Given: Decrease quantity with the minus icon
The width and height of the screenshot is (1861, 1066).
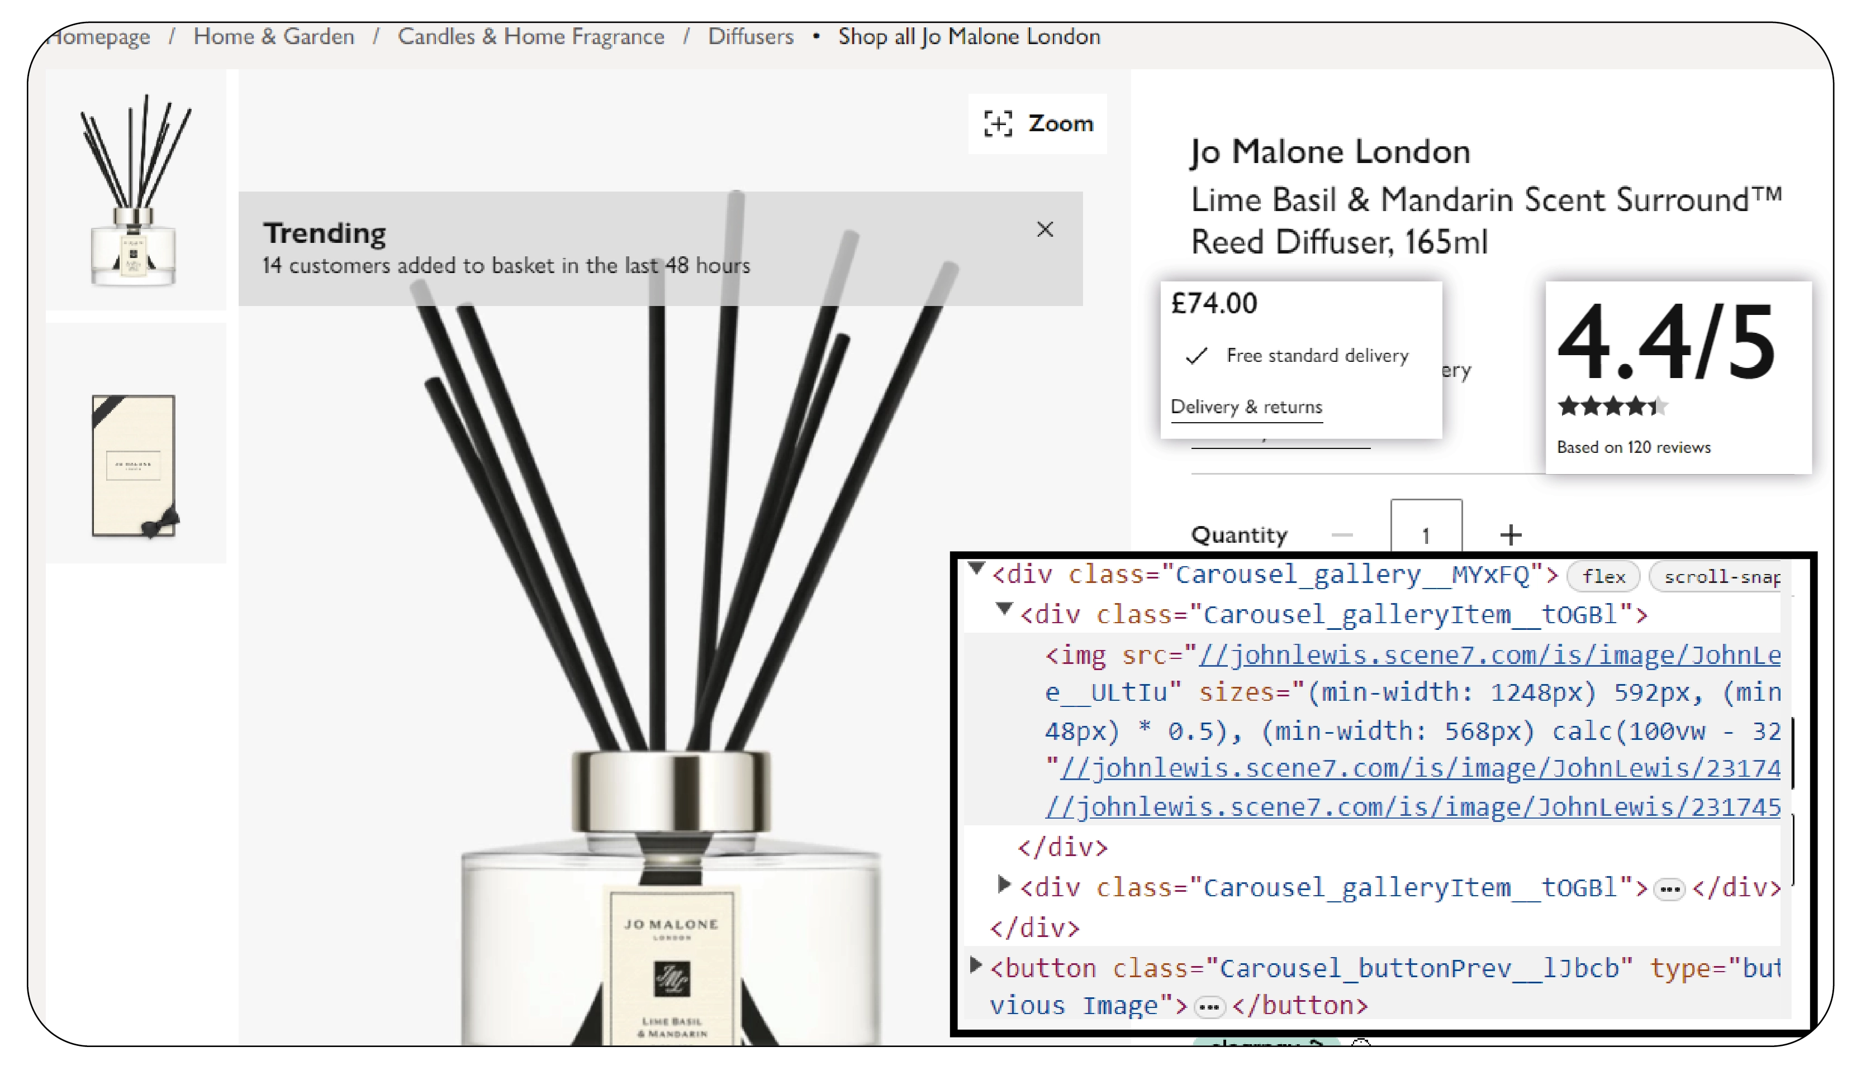Looking at the screenshot, I should coord(1341,535).
